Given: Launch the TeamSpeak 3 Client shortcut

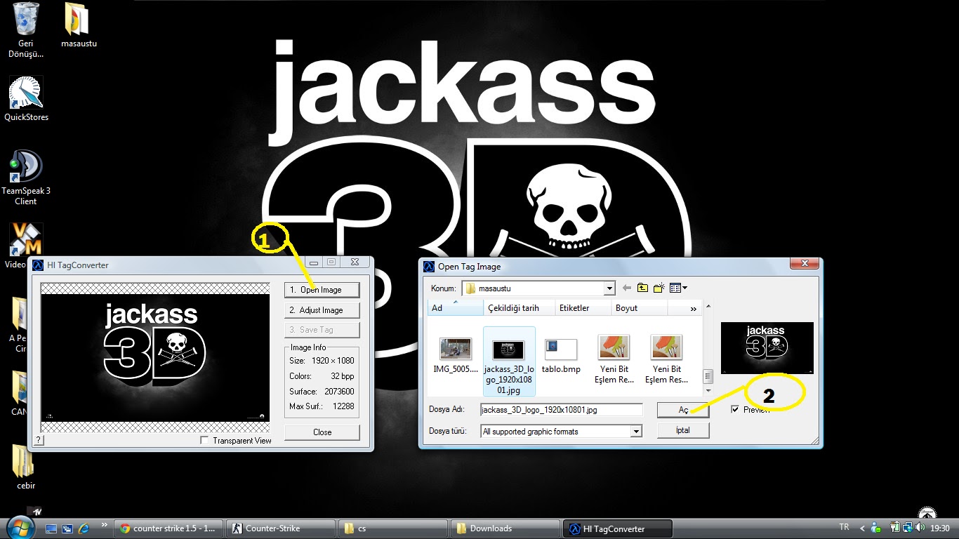Looking at the screenshot, I should 26,177.
